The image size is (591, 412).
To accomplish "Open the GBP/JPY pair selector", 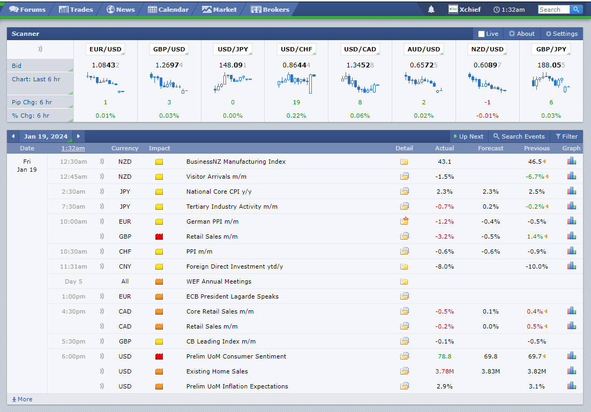I will pos(551,49).
